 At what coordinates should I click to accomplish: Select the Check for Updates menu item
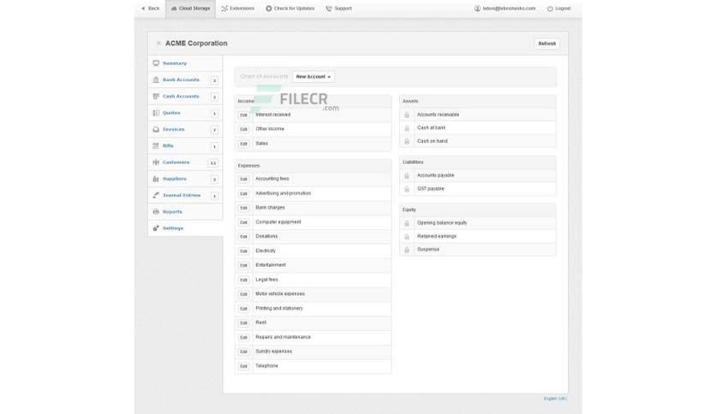(290, 9)
